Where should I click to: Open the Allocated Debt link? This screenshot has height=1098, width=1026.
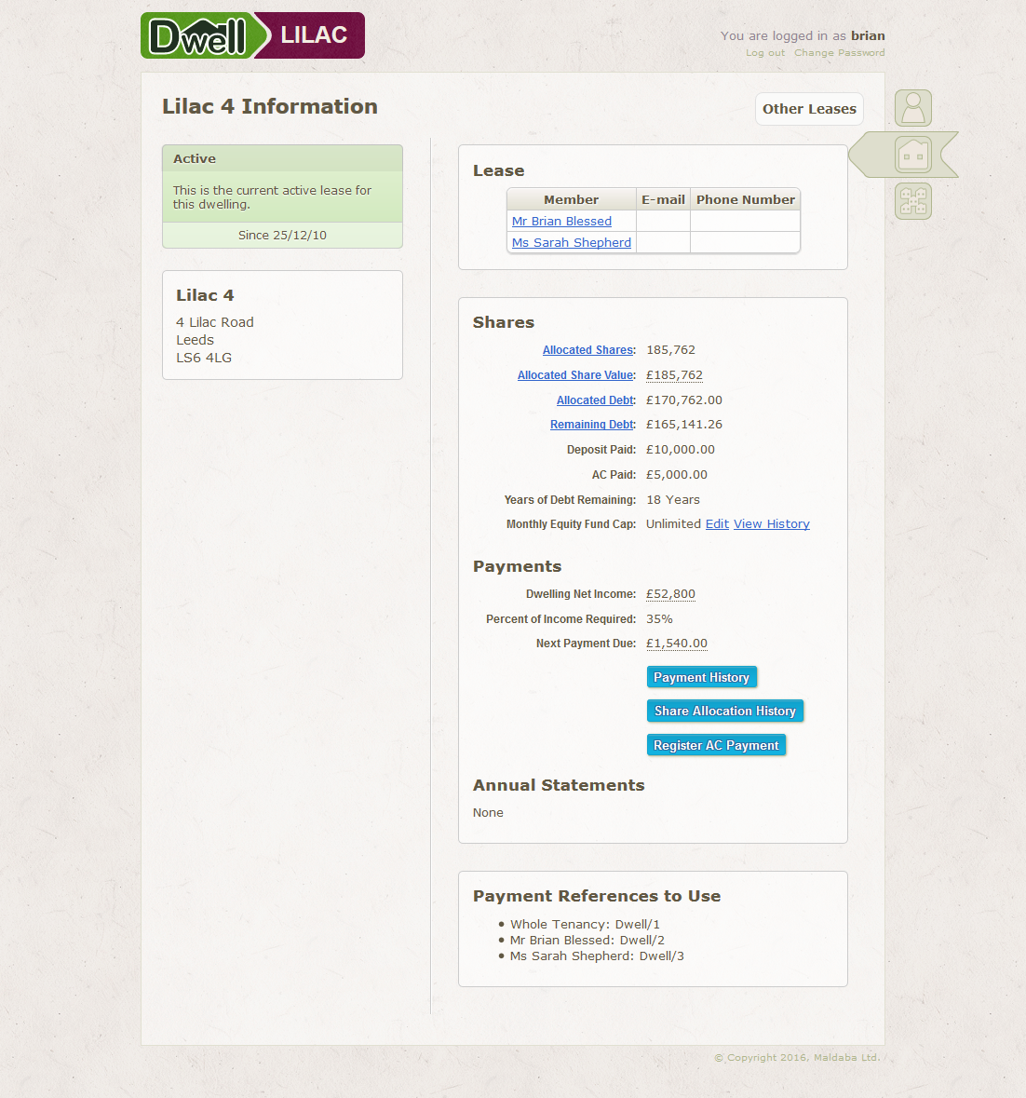point(595,400)
